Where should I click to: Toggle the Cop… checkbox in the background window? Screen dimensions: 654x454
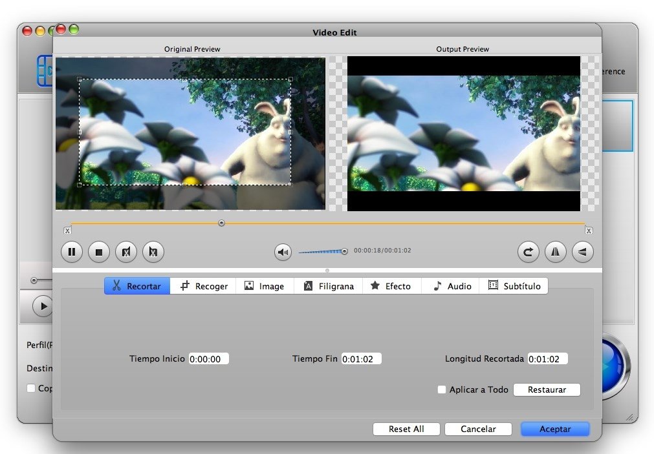click(31, 388)
